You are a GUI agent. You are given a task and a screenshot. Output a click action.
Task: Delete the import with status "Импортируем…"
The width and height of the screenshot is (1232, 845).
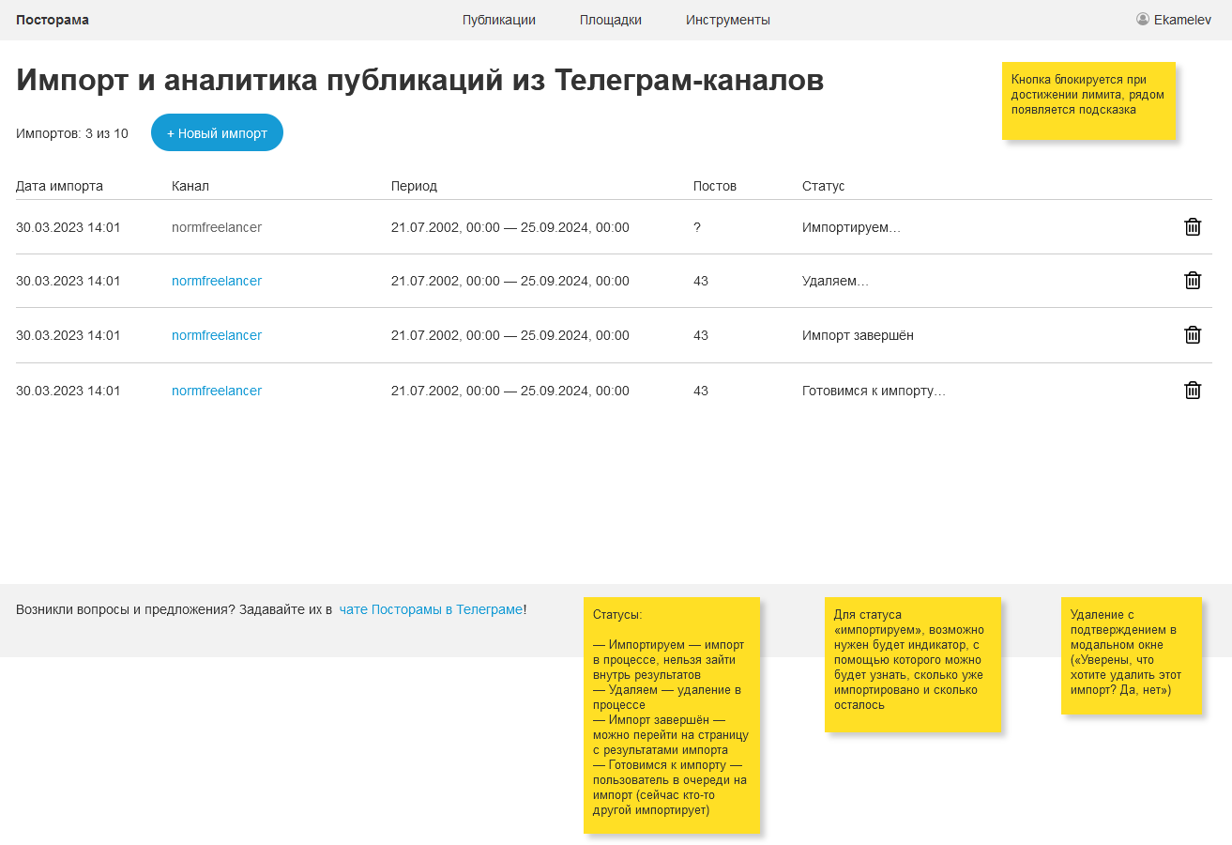[1193, 226]
